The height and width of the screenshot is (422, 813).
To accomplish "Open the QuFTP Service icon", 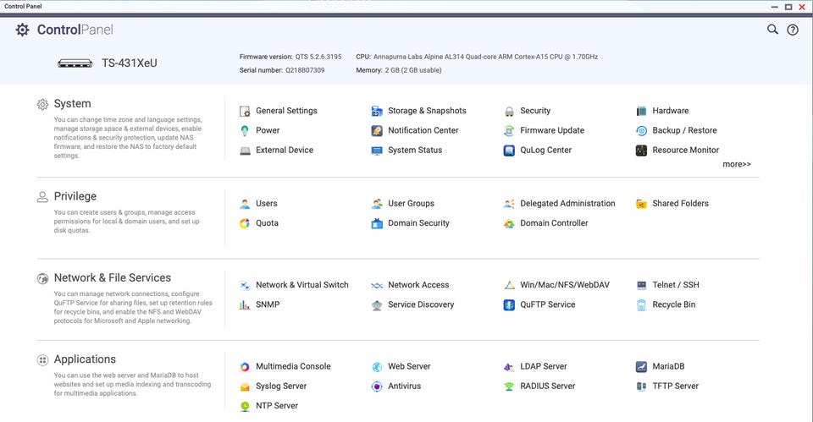I will coord(509,305).
